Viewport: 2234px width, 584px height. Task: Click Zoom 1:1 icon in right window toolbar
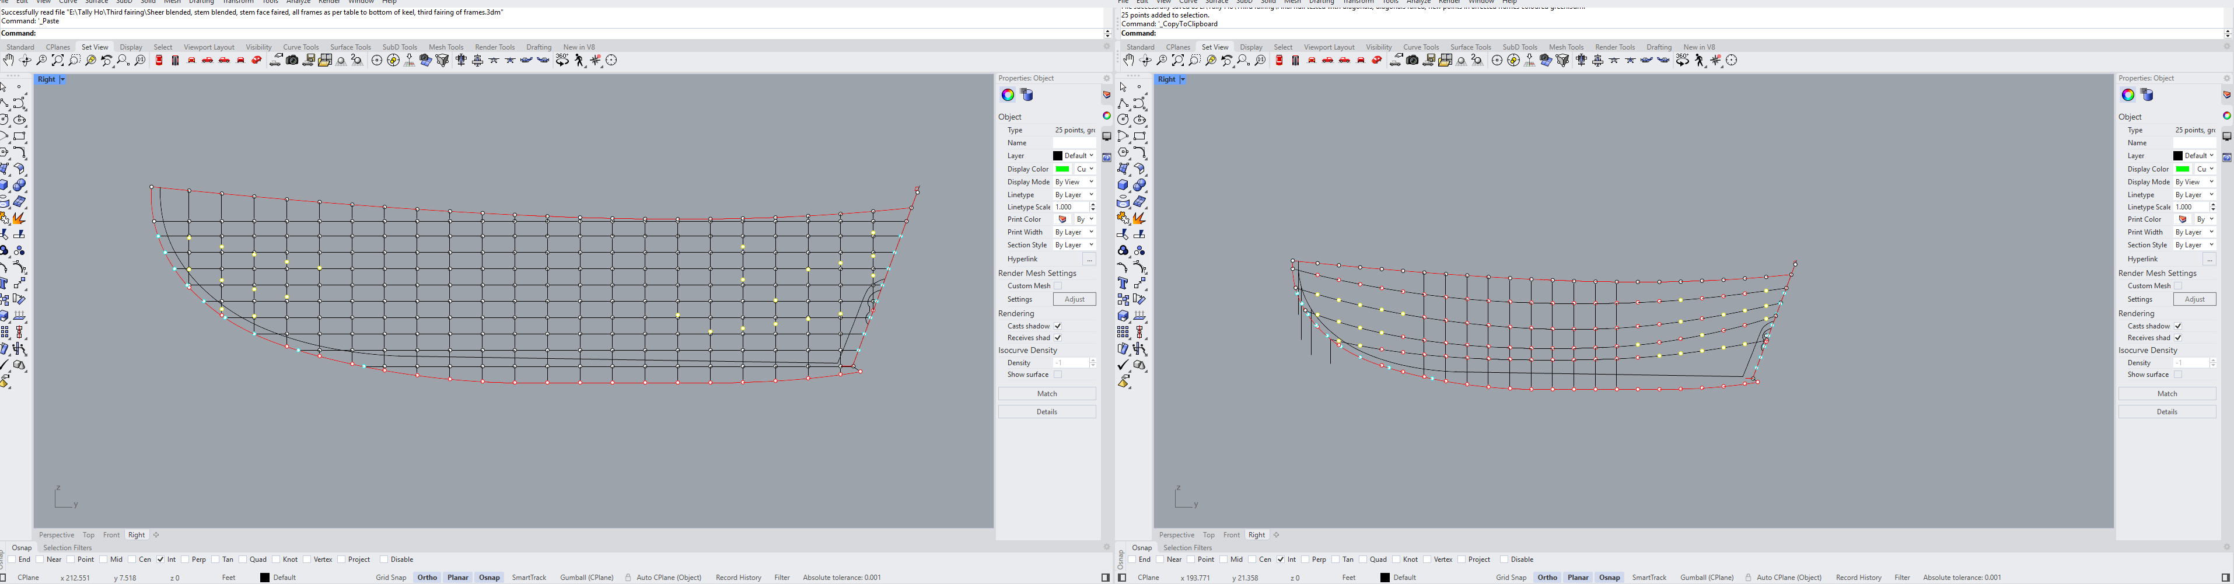[x=1260, y=60]
